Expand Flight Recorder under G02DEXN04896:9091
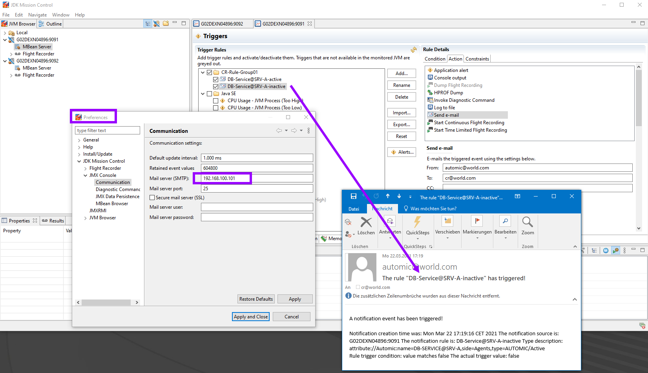The image size is (648, 373). click(x=11, y=54)
